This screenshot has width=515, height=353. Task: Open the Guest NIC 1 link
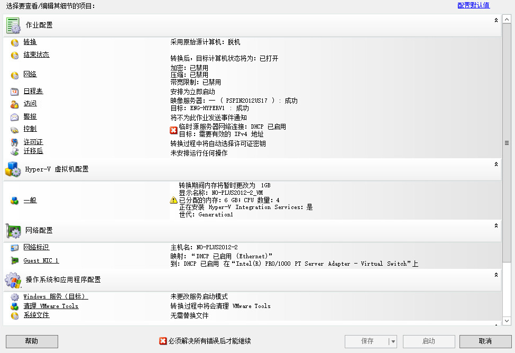point(41,260)
